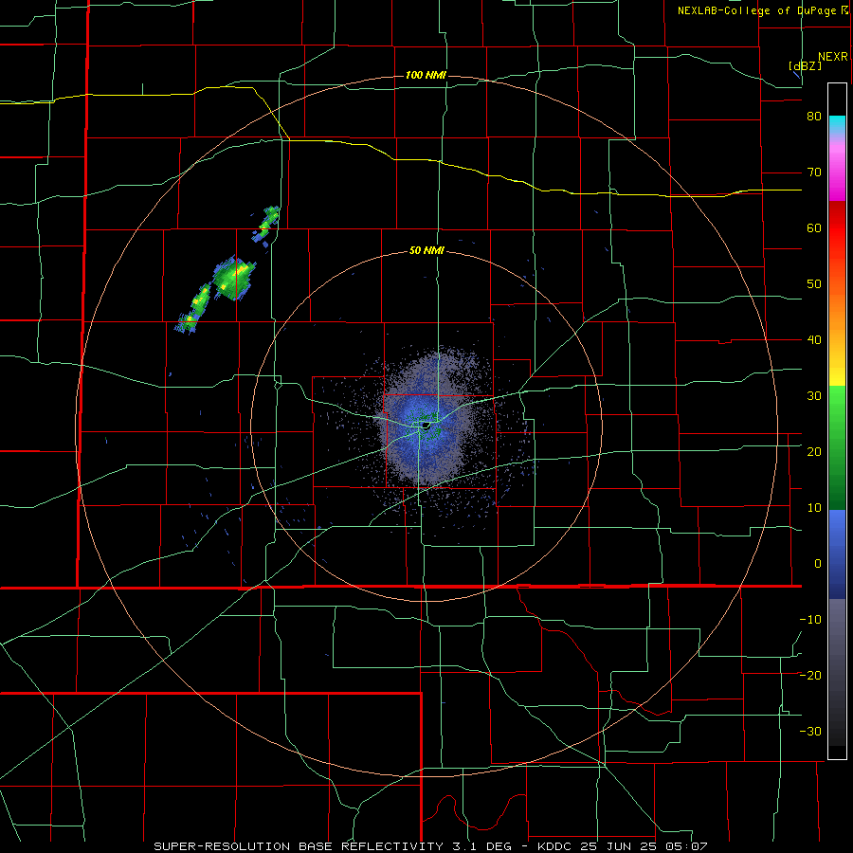
Task: Click the largest green storm cell
Action: tap(234, 279)
